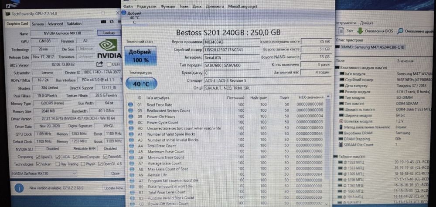This screenshot has width=436, height=207.
Task: Click the voltage icon beside Вольтаж модуля
Action: point(341,121)
